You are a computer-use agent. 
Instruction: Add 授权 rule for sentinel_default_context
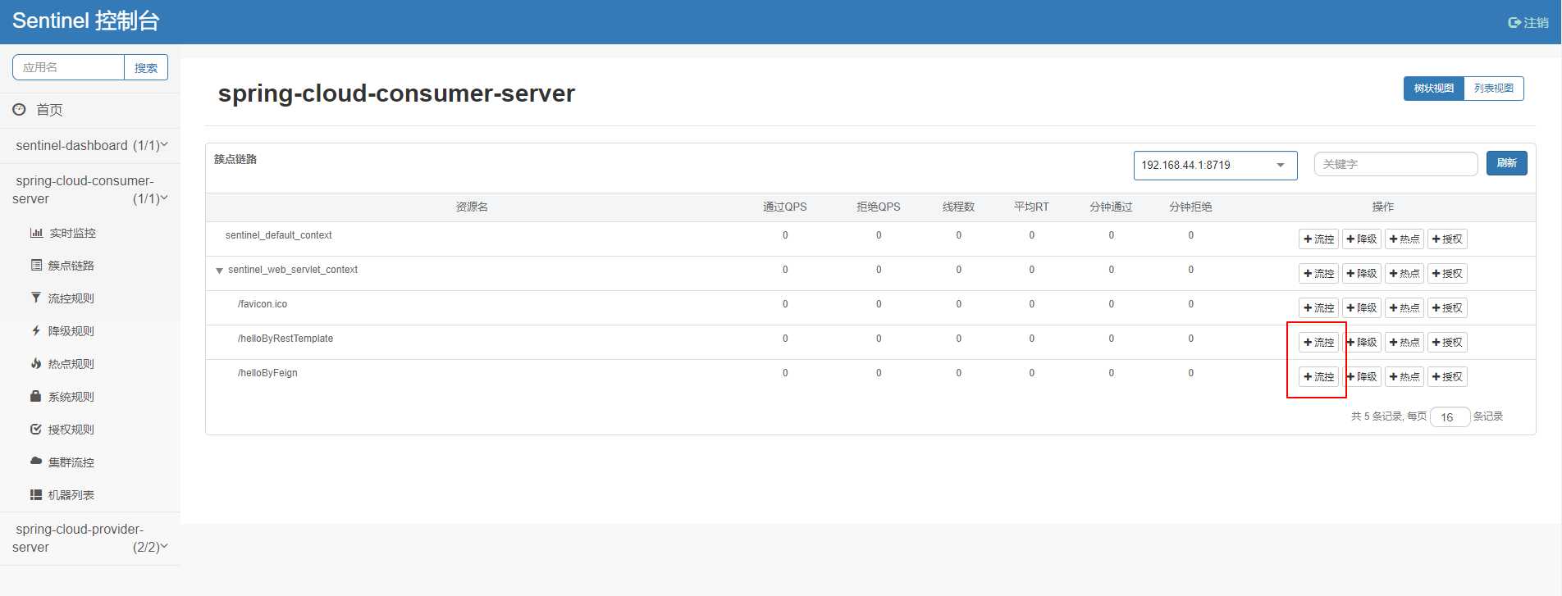[x=1447, y=239]
